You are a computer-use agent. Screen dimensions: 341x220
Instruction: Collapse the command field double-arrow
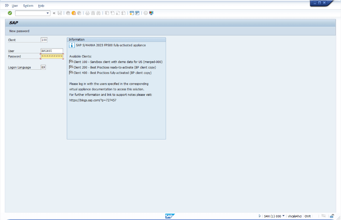tap(54, 13)
